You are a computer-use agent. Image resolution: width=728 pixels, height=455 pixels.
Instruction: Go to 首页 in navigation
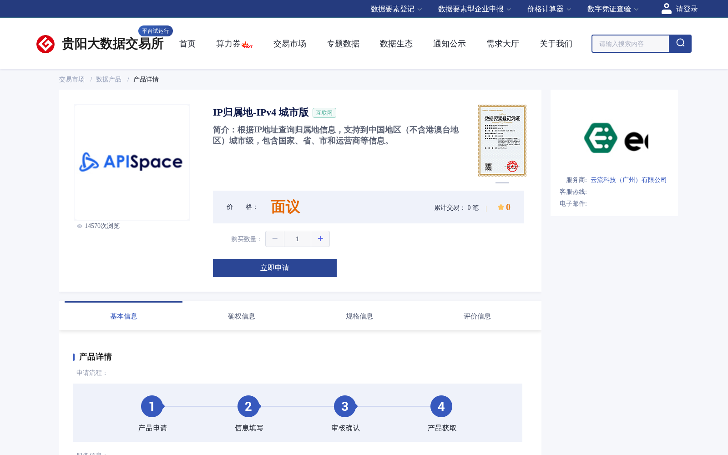(x=187, y=44)
